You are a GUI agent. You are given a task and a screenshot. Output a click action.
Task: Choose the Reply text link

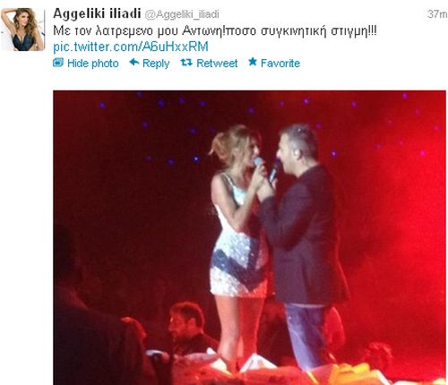pyautogui.click(x=156, y=64)
